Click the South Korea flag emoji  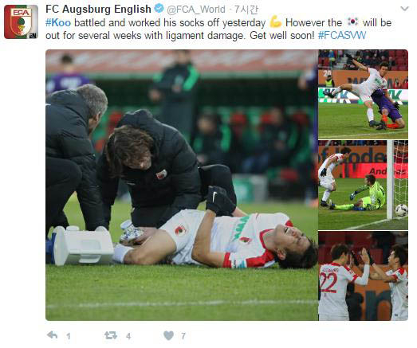point(352,22)
